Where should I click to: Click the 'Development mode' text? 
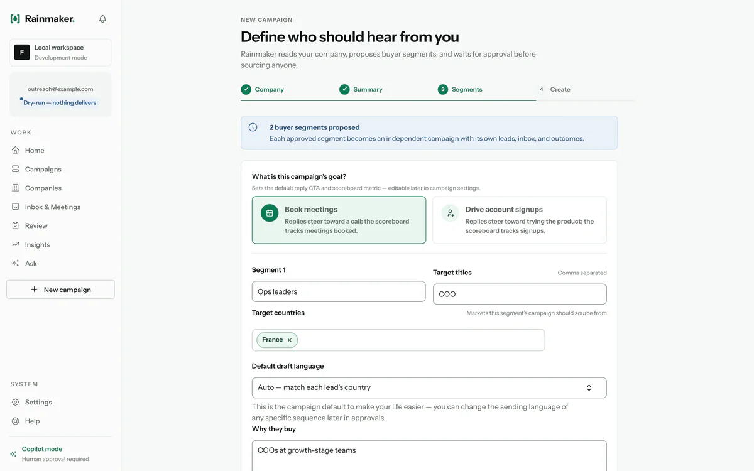pyautogui.click(x=61, y=58)
